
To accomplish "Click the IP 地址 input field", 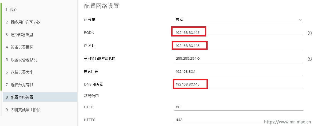I will pos(239,46).
